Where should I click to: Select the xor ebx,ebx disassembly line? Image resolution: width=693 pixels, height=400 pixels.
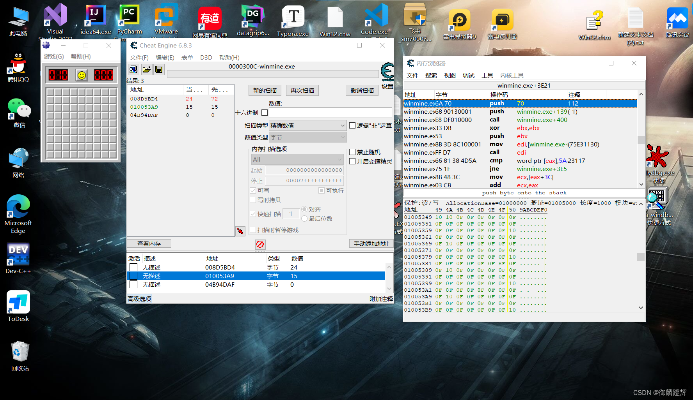point(520,128)
